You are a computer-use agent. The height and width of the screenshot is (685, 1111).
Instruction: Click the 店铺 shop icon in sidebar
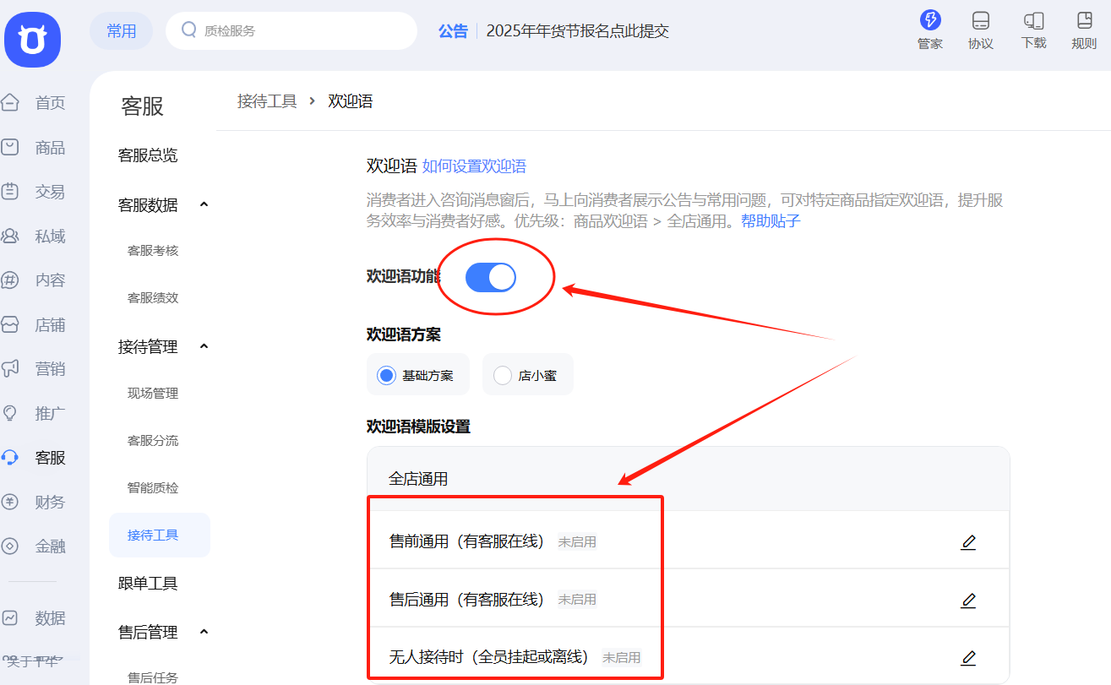pyautogui.click(x=10, y=324)
